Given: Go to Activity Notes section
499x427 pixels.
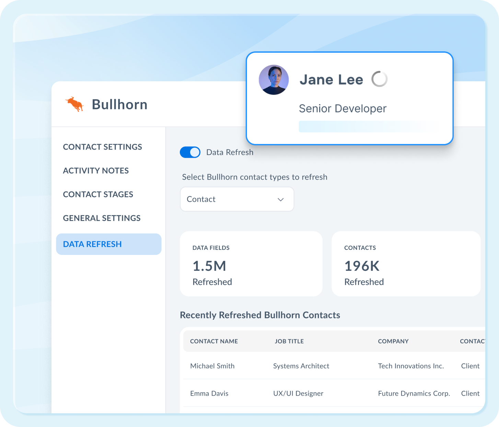Looking at the screenshot, I should pos(96,170).
